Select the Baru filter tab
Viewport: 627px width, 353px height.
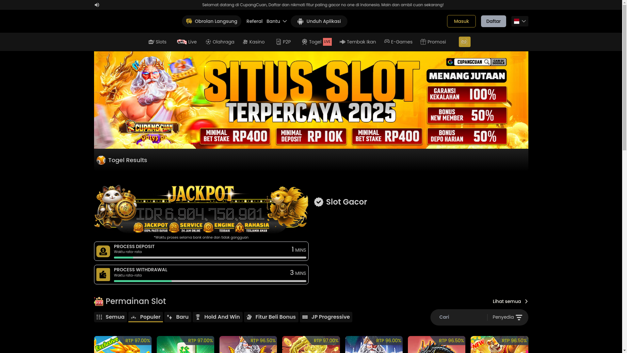click(178, 317)
